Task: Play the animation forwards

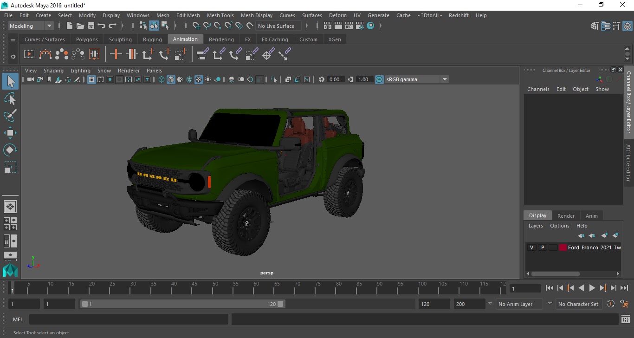Action: point(592,288)
